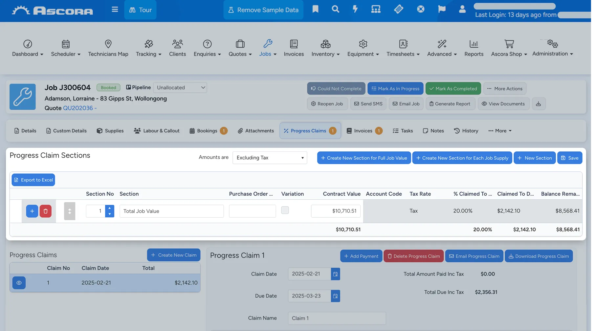Click Mark As Completed button

(453, 89)
